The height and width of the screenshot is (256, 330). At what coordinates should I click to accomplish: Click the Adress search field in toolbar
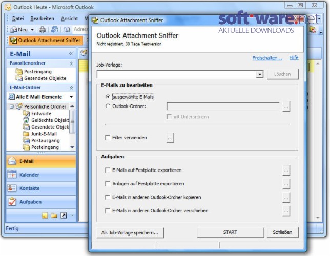point(80,30)
